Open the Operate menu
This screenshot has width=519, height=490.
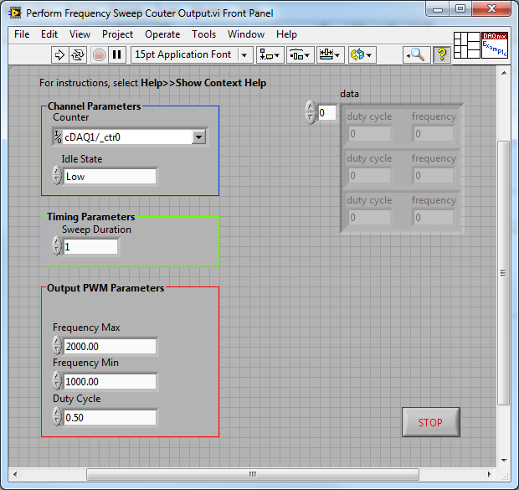click(162, 34)
